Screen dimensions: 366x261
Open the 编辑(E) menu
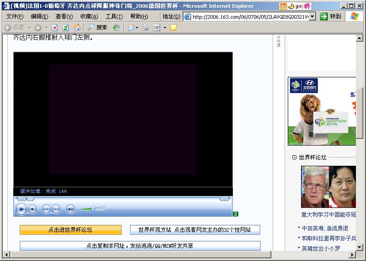tap(39, 16)
